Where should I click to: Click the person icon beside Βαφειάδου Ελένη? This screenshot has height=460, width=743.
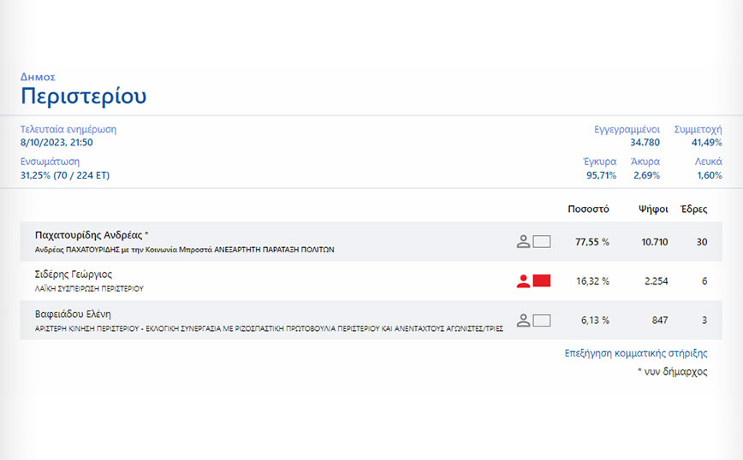pos(524,321)
